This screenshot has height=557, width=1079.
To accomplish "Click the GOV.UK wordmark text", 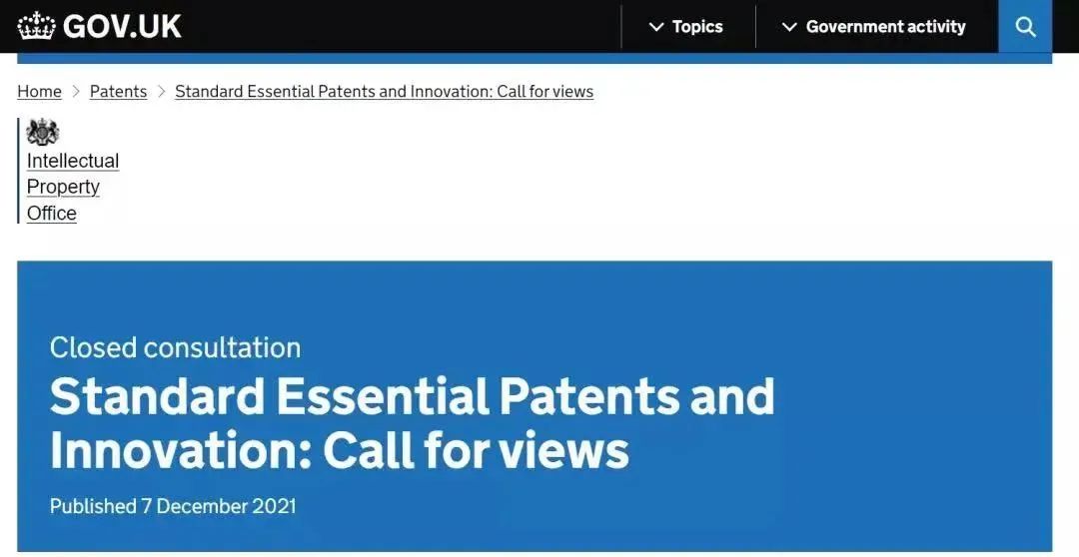I will [x=122, y=26].
